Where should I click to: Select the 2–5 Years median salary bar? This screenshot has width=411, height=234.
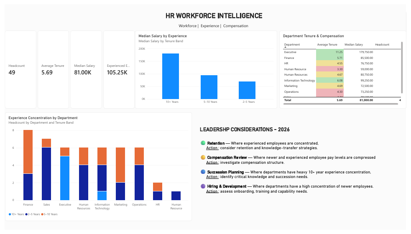[x=247, y=90]
